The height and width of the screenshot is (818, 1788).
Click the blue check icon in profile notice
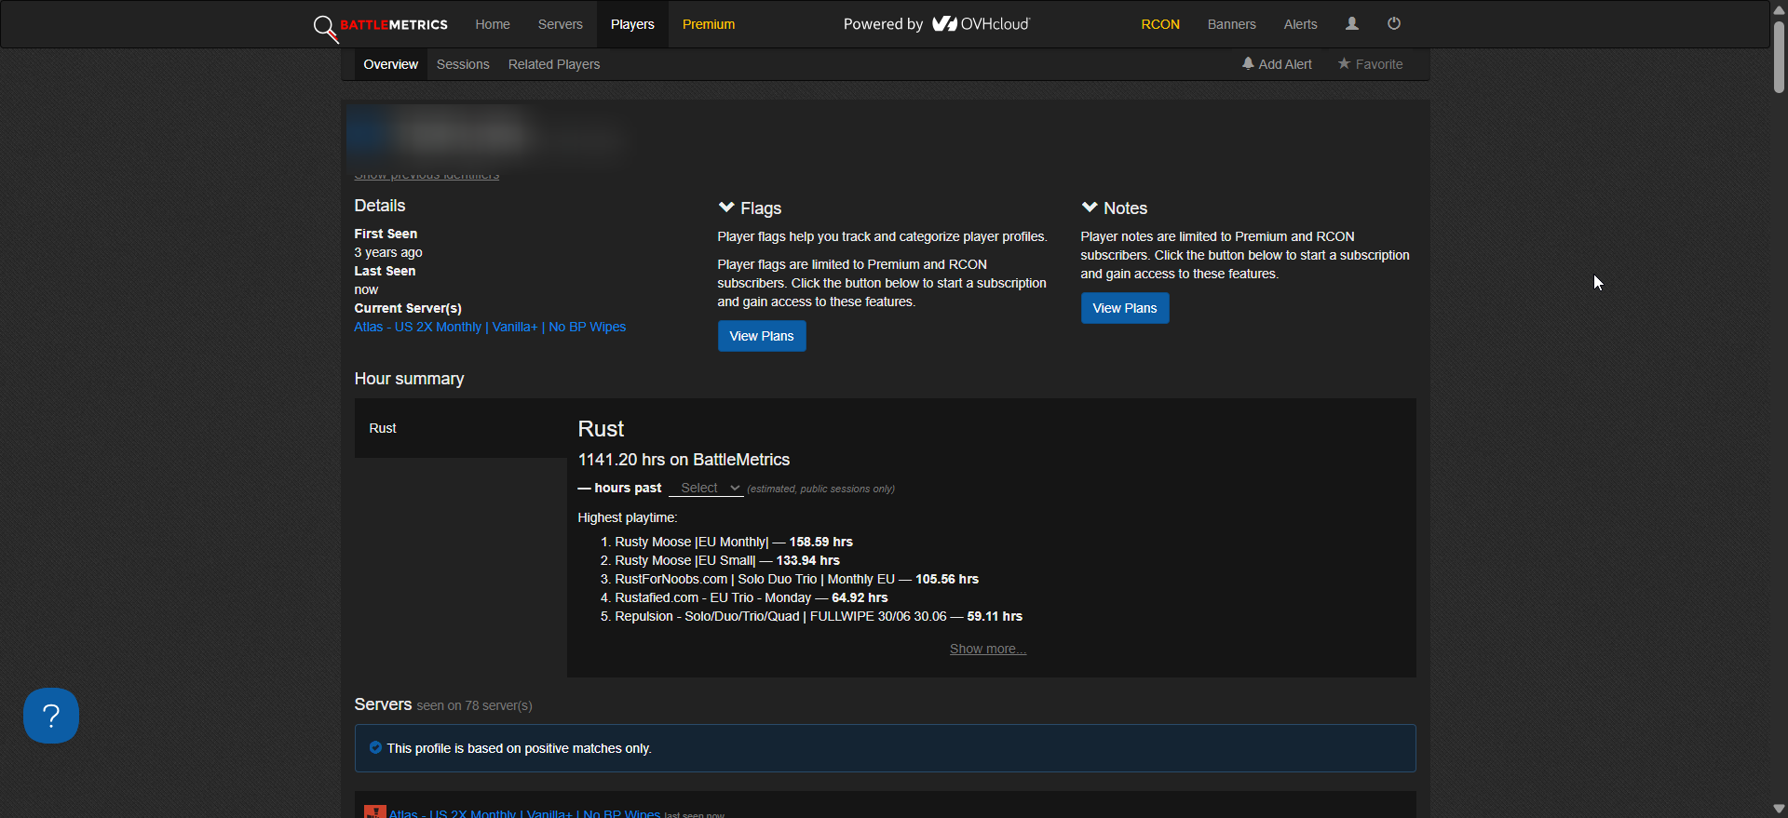pos(375,747)
